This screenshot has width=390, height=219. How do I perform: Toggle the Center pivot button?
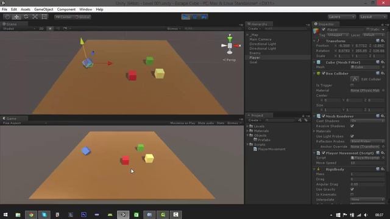click(63, 17)
